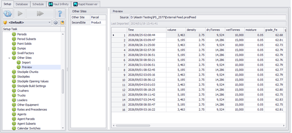Select the Other Sites tree item
This screenshot has width=292, height=133.
coord(24,58)
